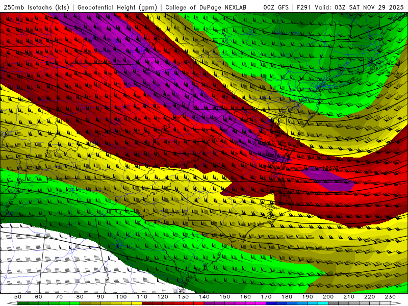The image size is (408, 306).
Task: Click the 170 value on the legend
Action: [x=266, y=297]
